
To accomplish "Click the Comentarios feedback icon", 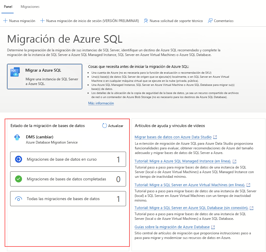I will (210, 21).
